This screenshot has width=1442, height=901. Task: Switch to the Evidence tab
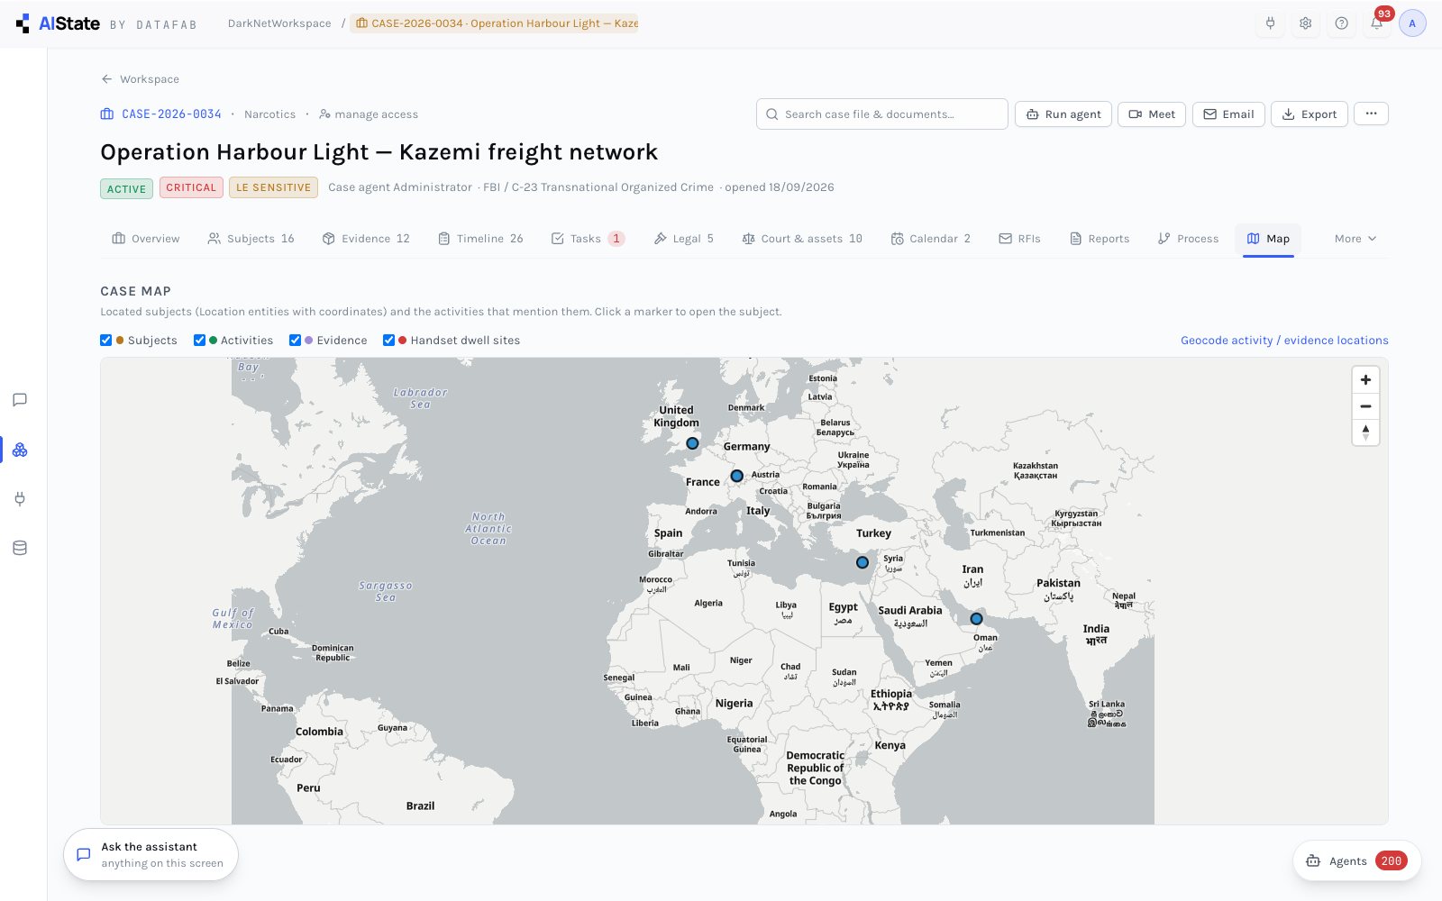coord(366,239)
